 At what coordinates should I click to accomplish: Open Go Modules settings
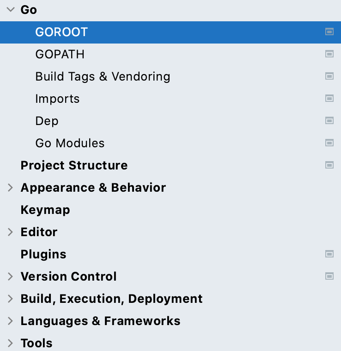coord(70,143)
